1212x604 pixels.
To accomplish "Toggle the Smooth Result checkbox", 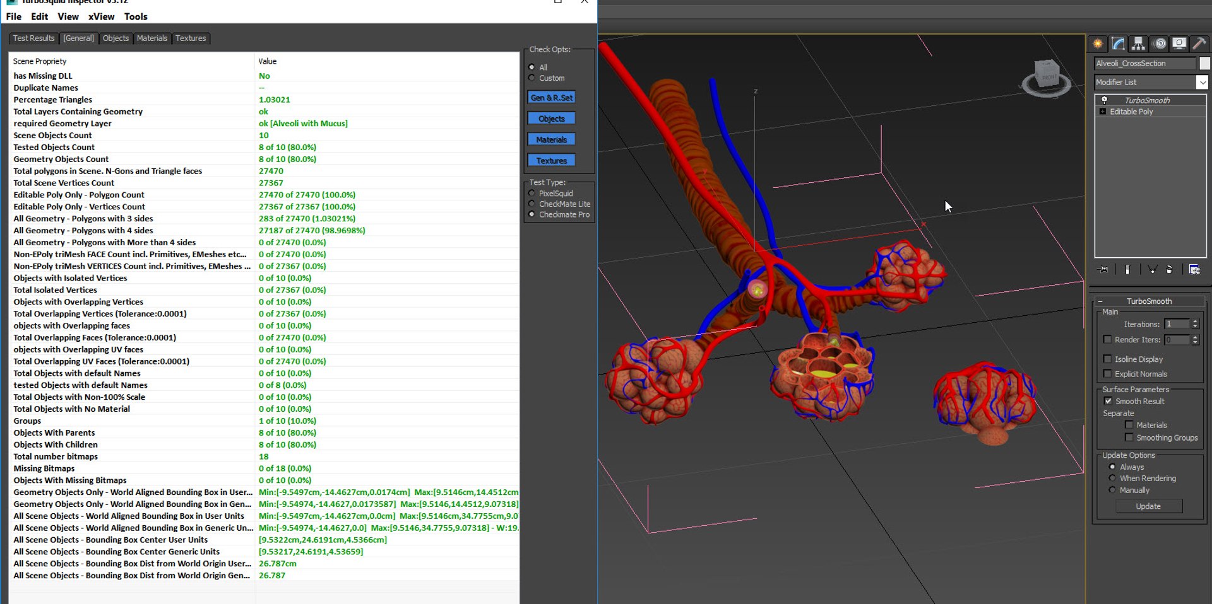I will 1108,401.
